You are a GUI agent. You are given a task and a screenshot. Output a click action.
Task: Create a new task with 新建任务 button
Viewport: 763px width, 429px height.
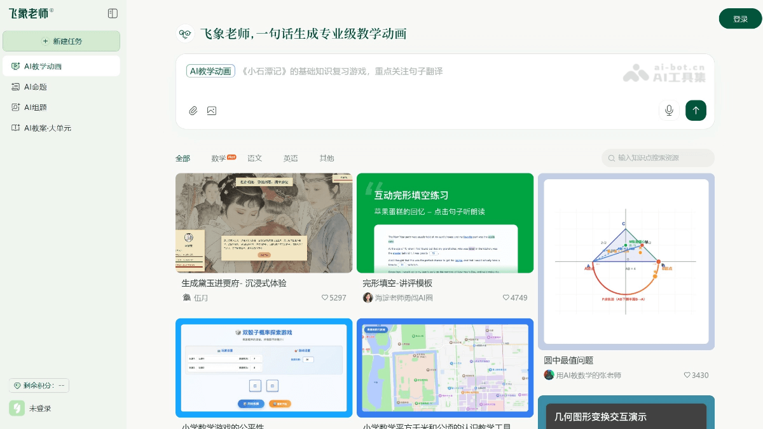pyautogui.click(x=61, y=41)
